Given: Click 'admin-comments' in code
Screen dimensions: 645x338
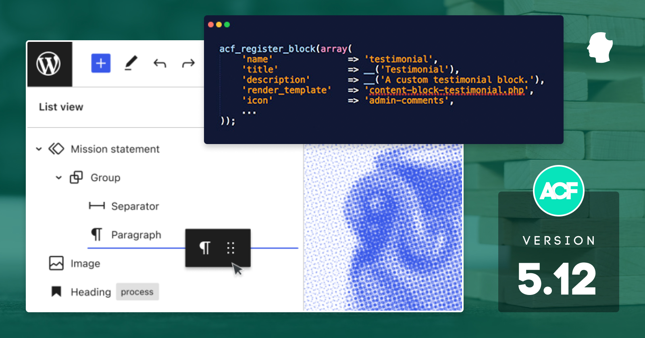Looking at the screenshot, I should (406, 101).
